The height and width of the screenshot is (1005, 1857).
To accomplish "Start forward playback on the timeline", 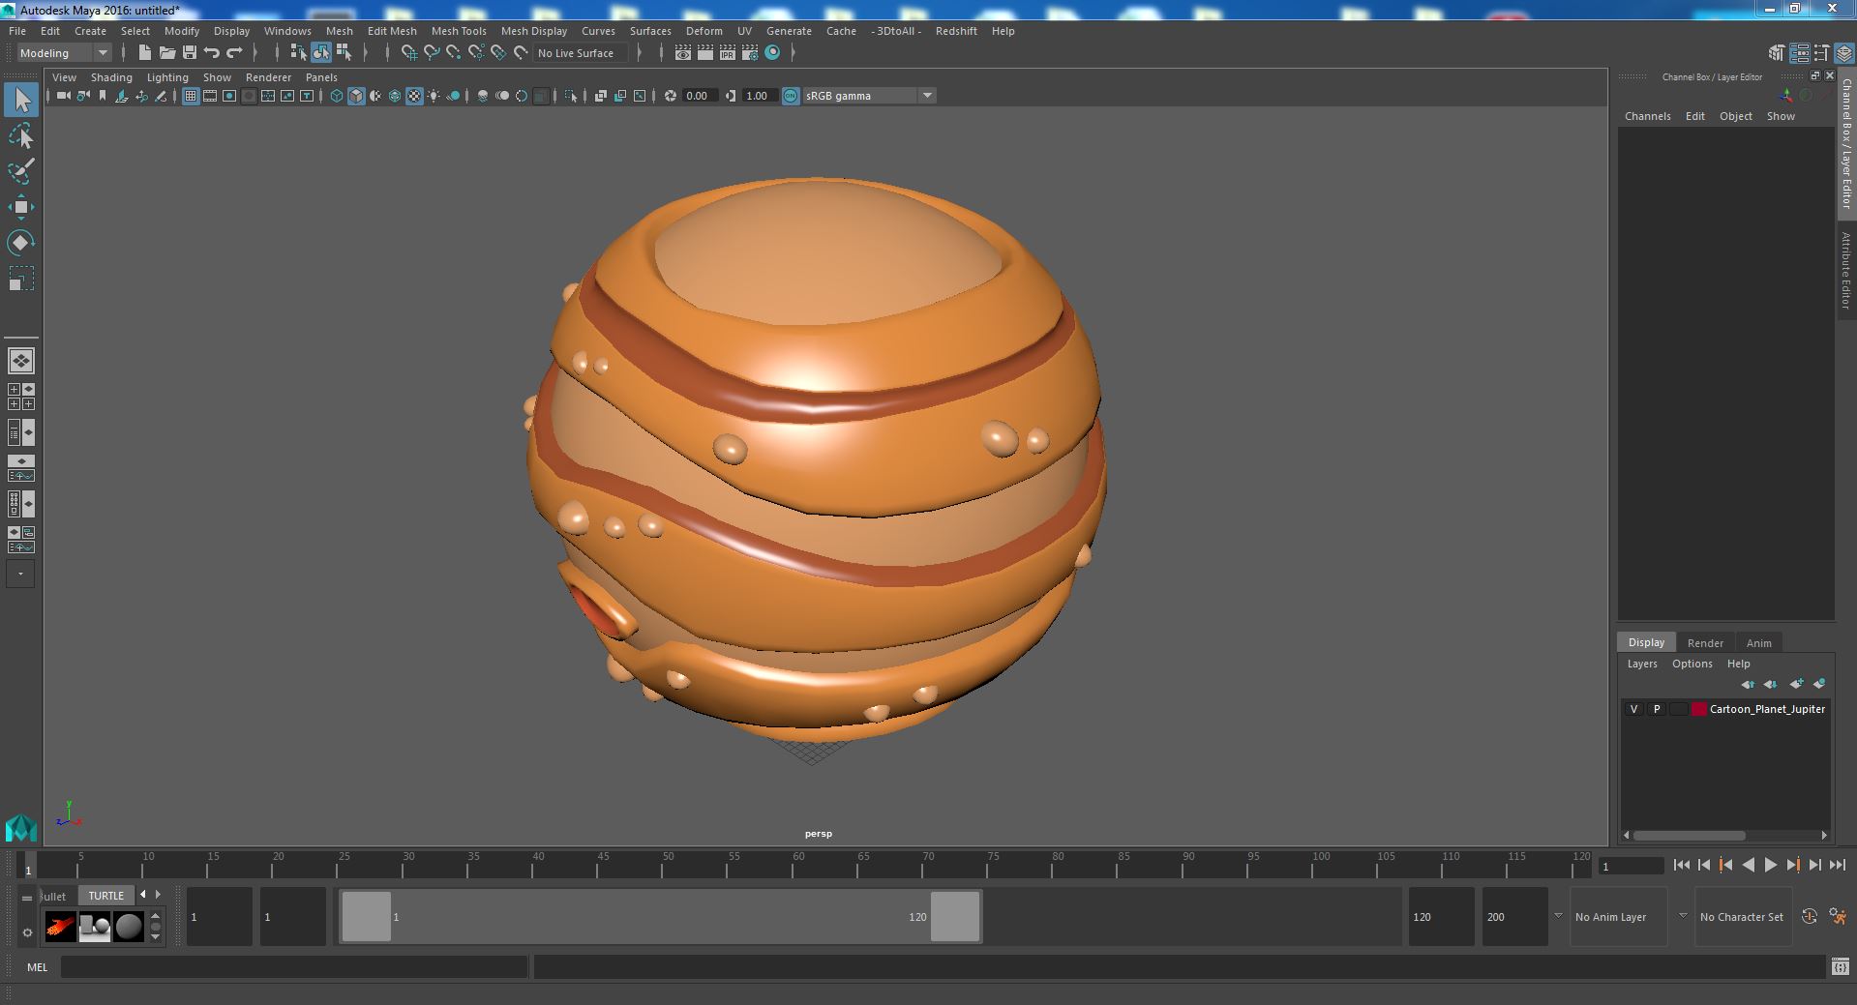I will click(1770, 866).
